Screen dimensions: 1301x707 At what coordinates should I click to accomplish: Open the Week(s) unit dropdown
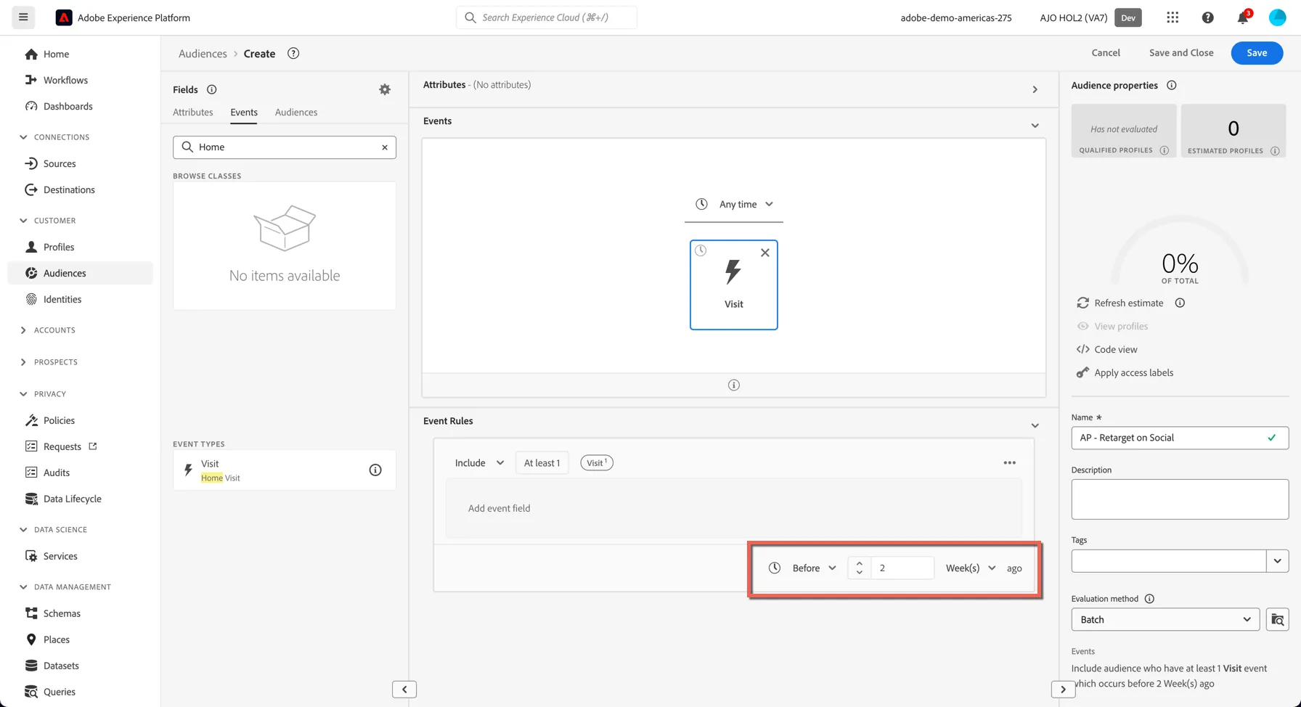pyautogui.click(x=971, y=568)
